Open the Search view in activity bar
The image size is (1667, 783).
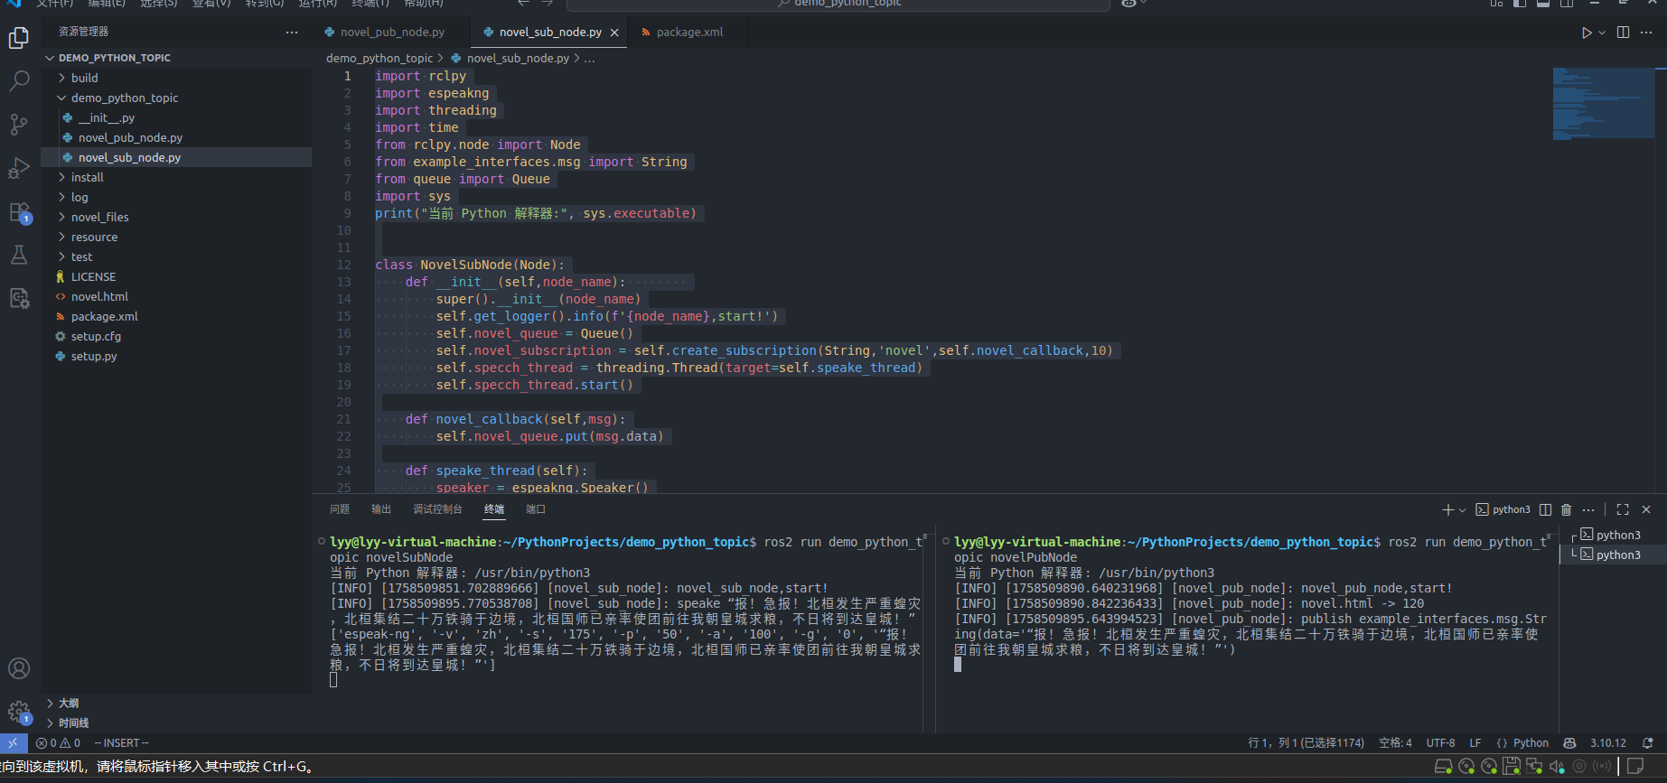click(x=19, y=81)
